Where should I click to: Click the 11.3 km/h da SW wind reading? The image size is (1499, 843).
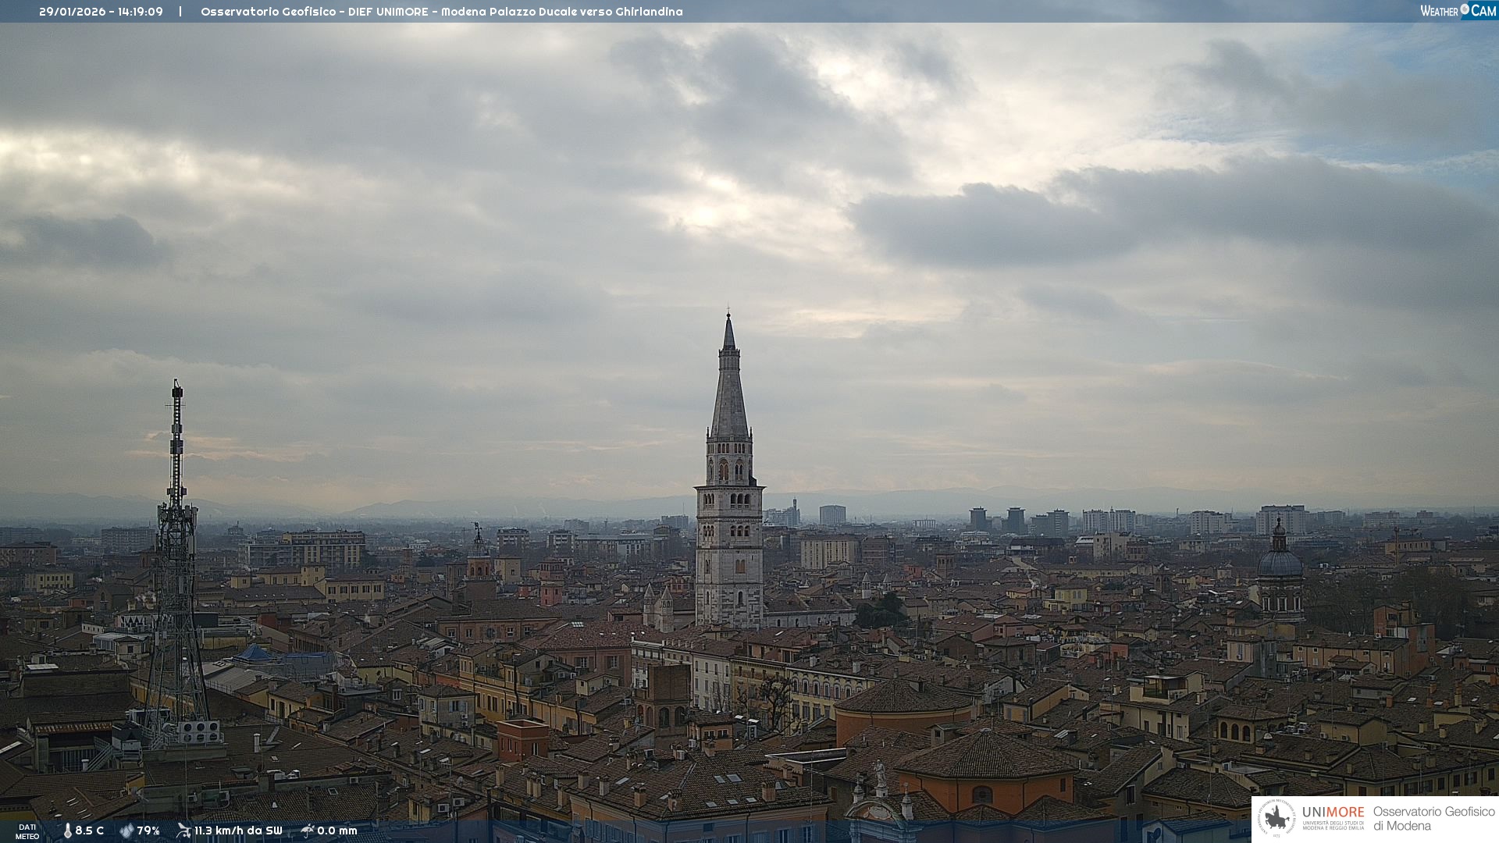238,831
